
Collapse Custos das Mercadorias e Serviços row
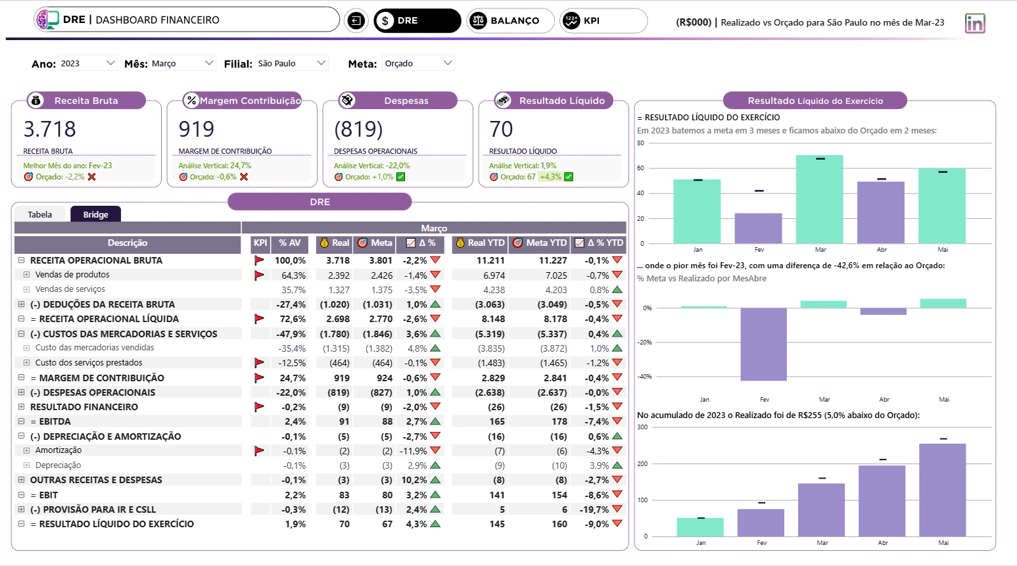21,334
